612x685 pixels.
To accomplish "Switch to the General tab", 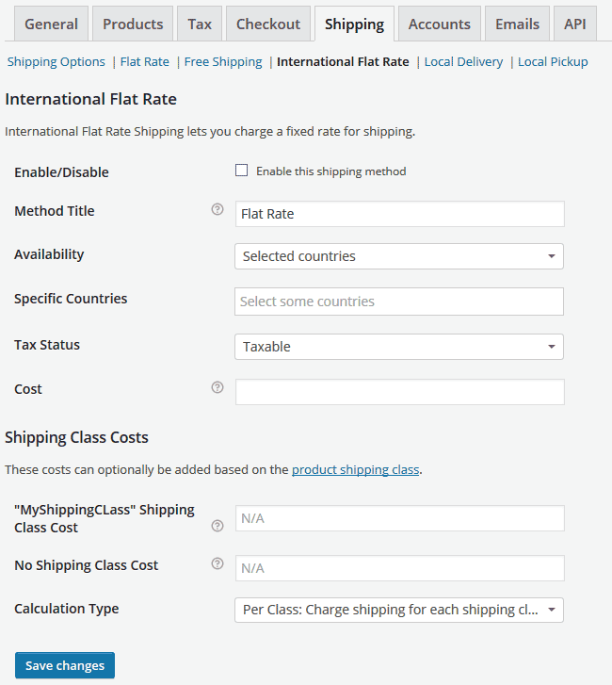I will (51, 24).
